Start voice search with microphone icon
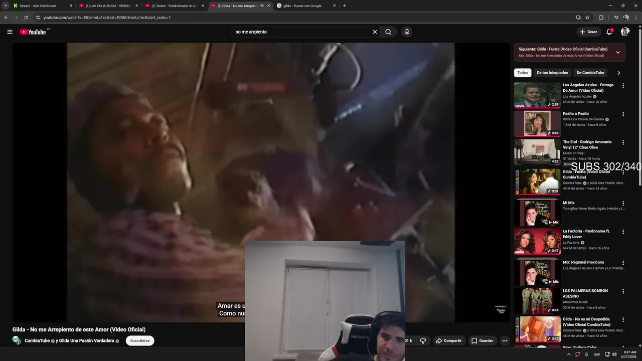642x361 pixels. [x=407, y=32]
